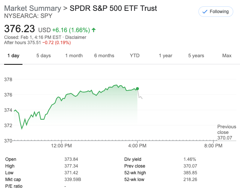This screenshot has height=193, width=240.
Task: Click the checkmark icon in Following
Action: (x=204, y=12)
